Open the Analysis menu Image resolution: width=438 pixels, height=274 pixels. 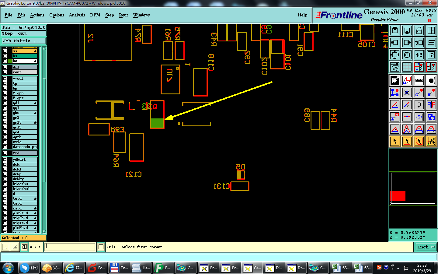coord(77,15)
